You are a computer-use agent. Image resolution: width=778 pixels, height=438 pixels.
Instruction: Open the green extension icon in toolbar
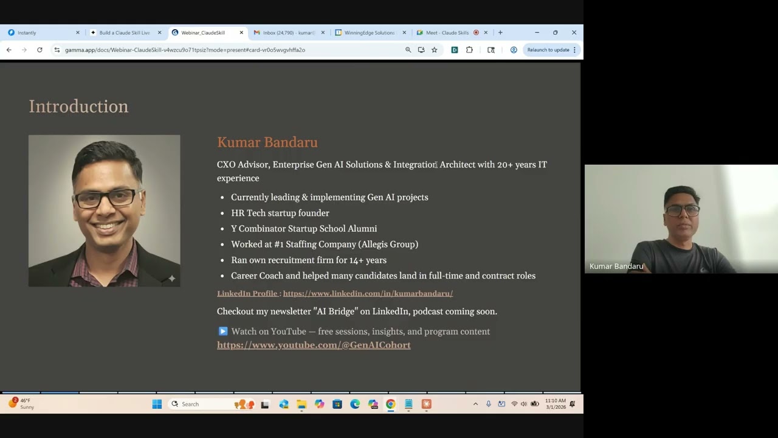click(454, 50)
